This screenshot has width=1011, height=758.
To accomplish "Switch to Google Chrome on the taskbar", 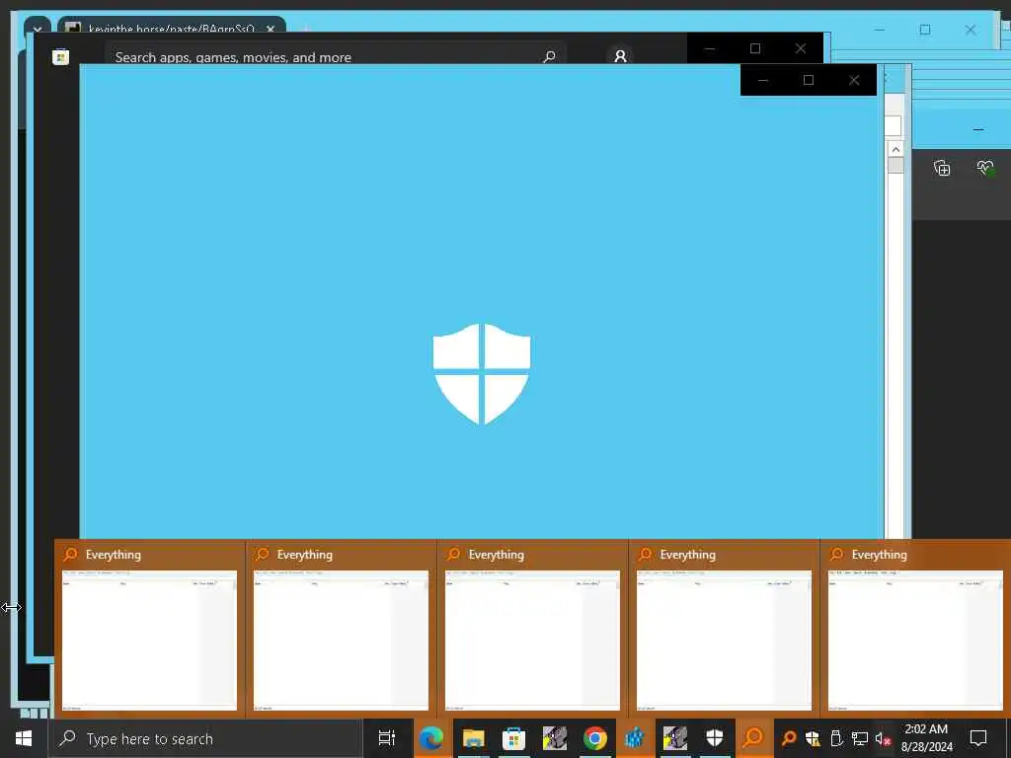I will [595, 738].
